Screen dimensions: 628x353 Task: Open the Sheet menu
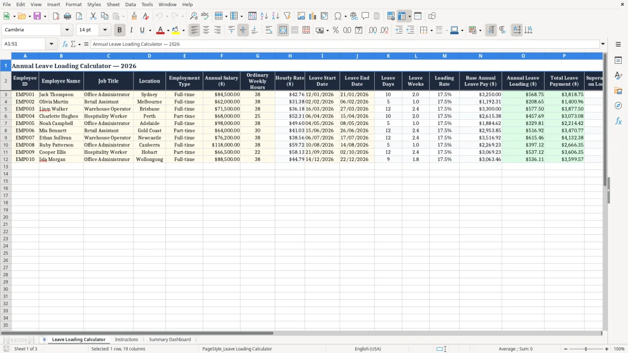click(x=113, y=4)
